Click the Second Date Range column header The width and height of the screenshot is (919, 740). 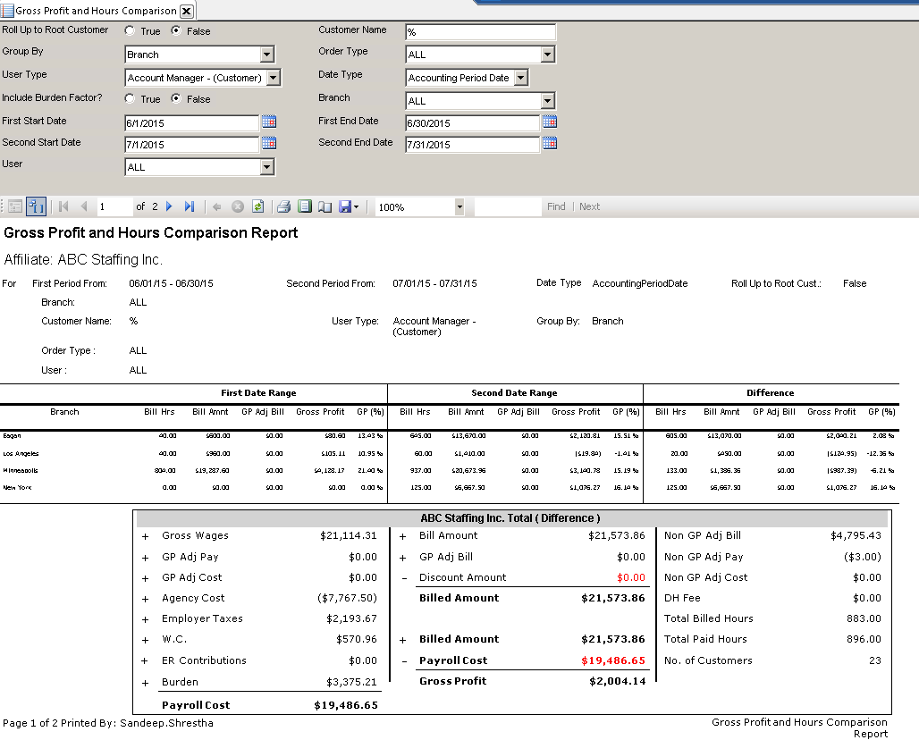pyautogui.click(x=514, y=393)
